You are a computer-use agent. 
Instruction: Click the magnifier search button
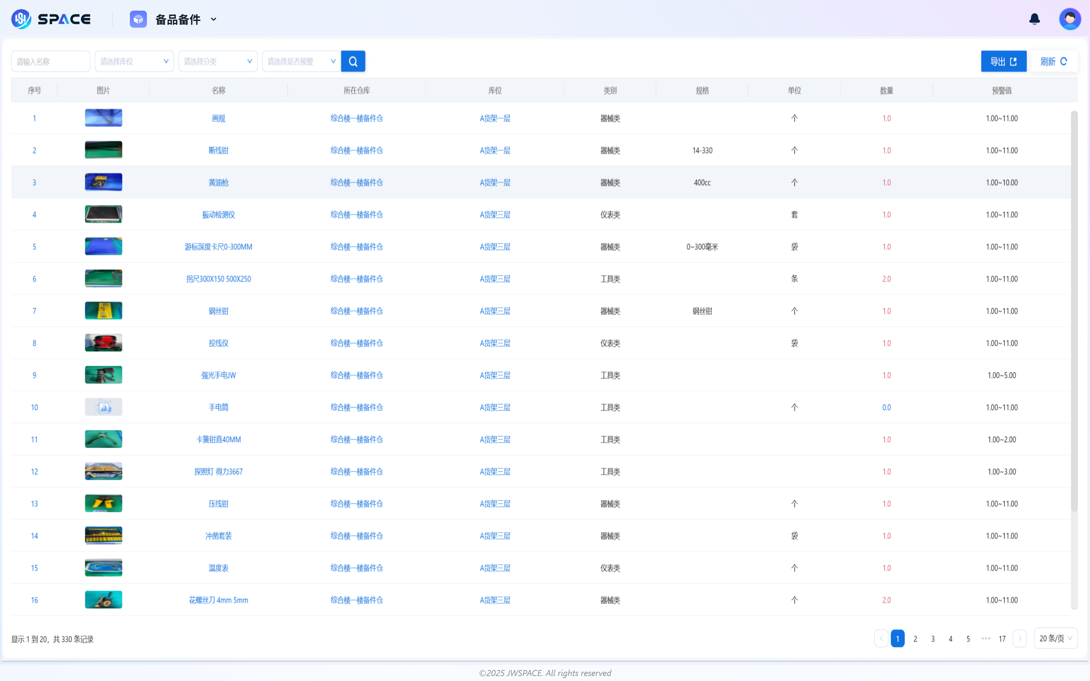353,61
